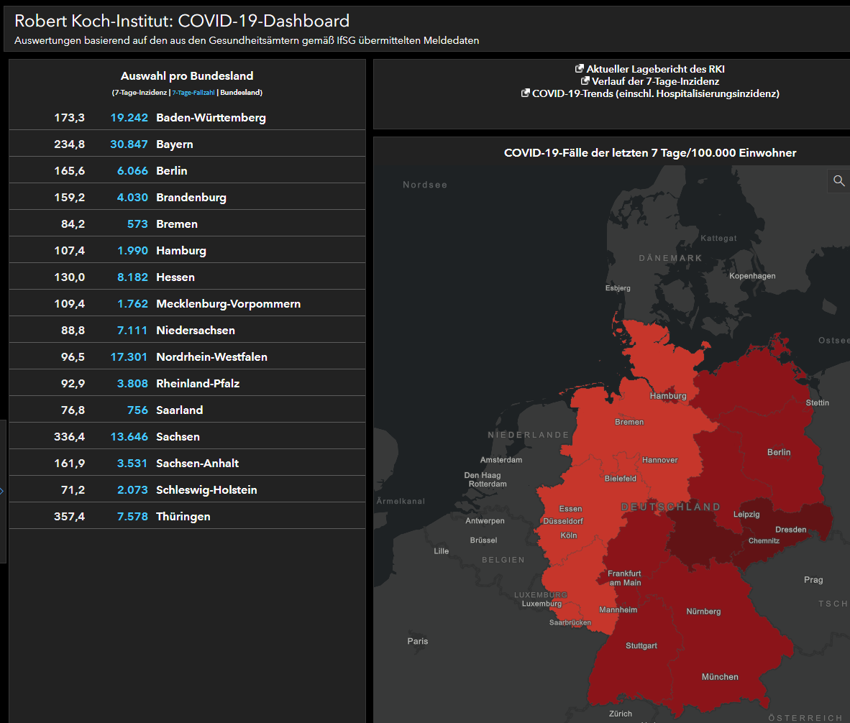850x723 pixels.
Task: Choose the Sachsen row
Action: [x=178, y=437]
